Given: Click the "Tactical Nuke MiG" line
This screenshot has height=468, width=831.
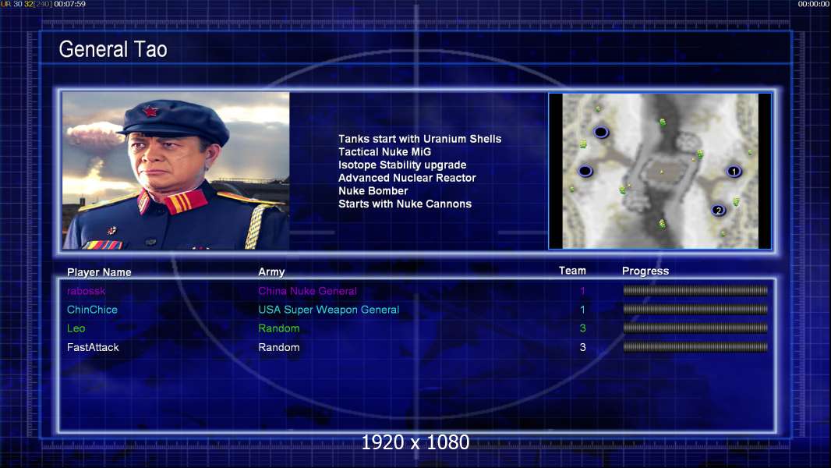Looking at the screenshot, I should (x=385, y=151).
